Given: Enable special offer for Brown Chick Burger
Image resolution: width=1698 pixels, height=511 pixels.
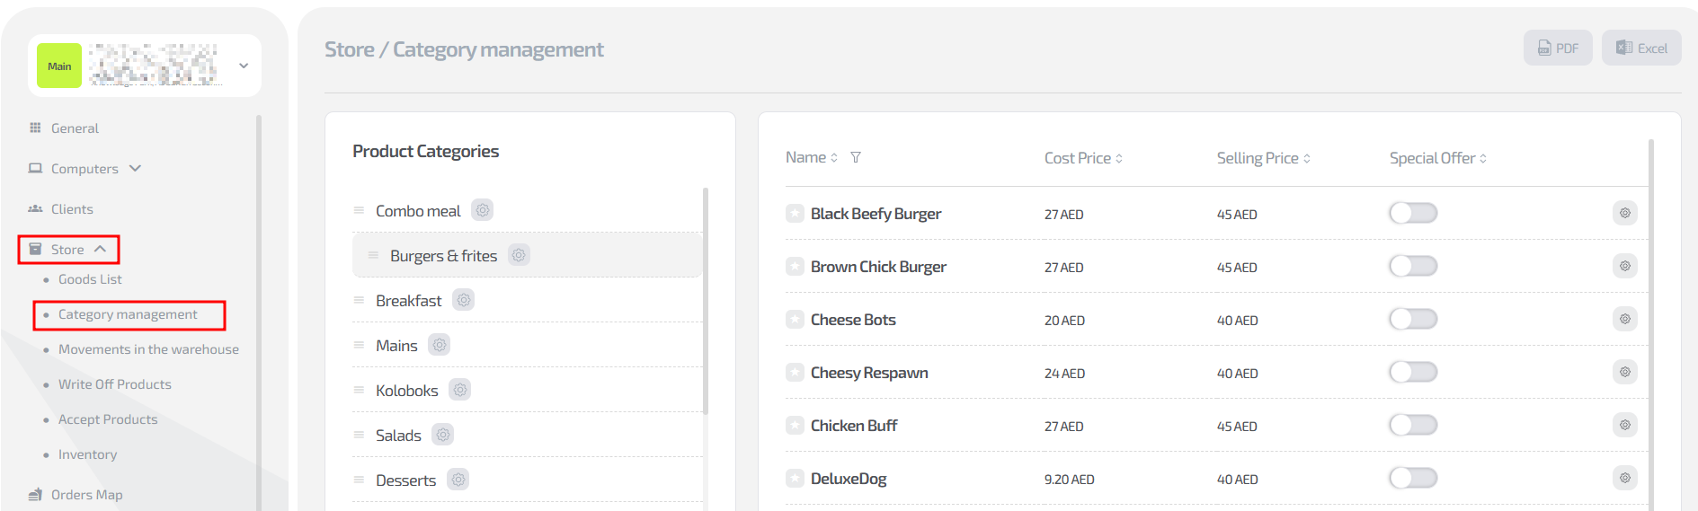Looking at the screenshot, I should [1413, 267].
